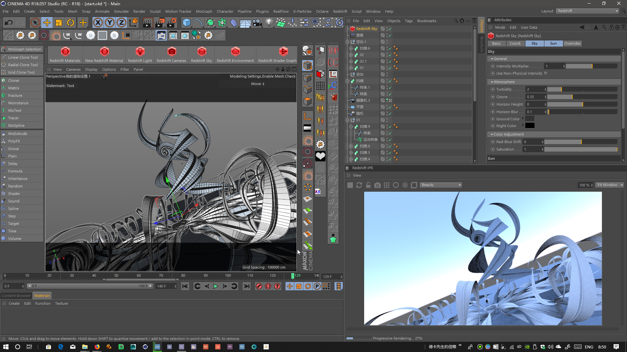This screenshot has width=627, height=352.
Task: Switch to the Overrides tab
Action: [x=572, y=43]
